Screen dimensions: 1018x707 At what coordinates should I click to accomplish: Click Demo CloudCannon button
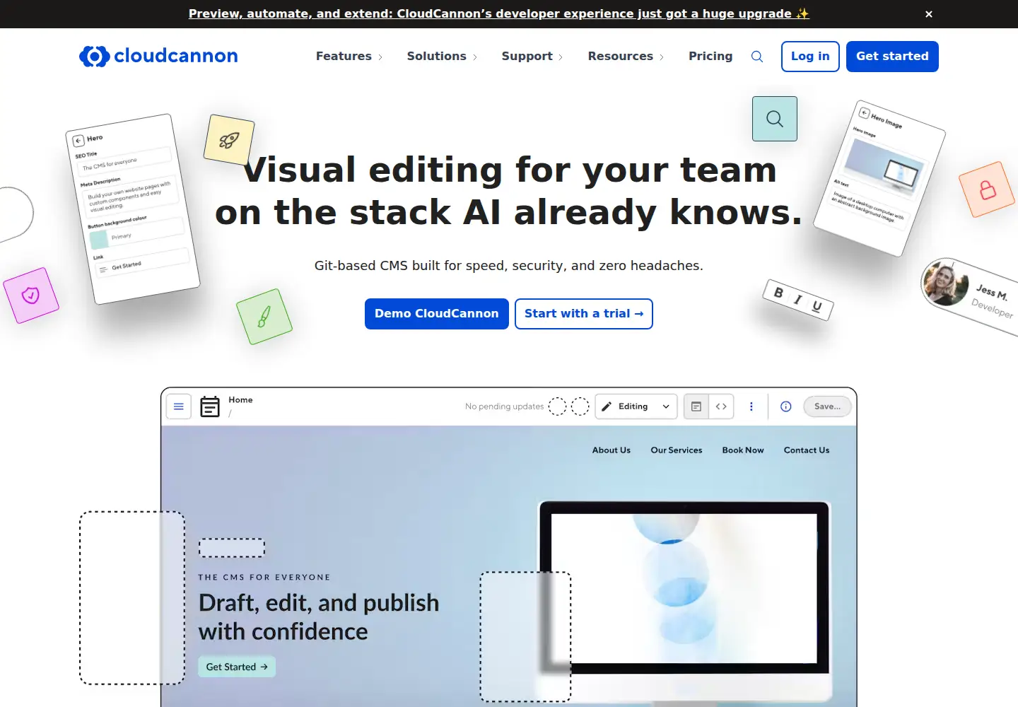pos(437,314)
